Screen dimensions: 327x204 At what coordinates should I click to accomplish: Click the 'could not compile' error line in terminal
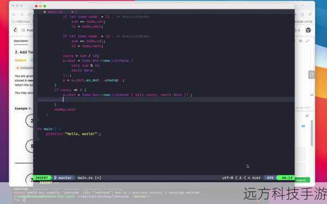point(106,193)
